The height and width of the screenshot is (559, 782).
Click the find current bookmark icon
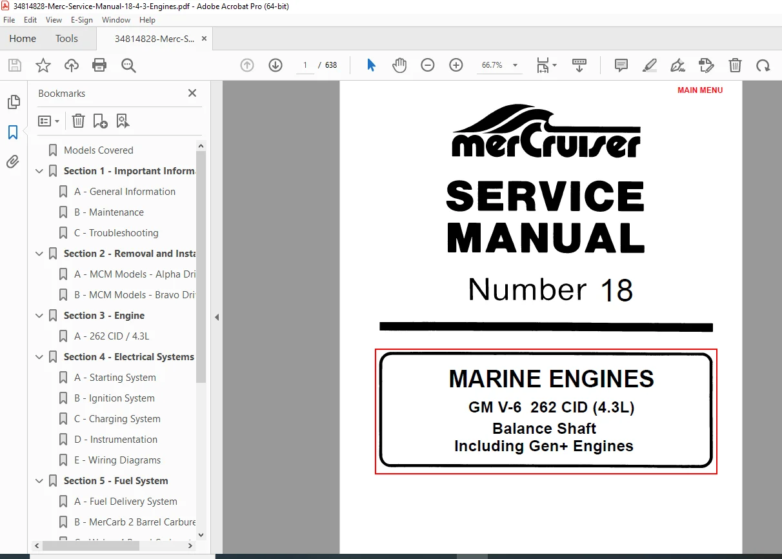coord(123,121)
